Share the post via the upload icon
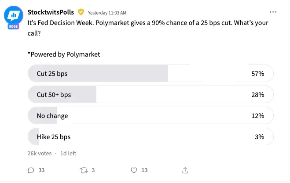 (185, 170)
